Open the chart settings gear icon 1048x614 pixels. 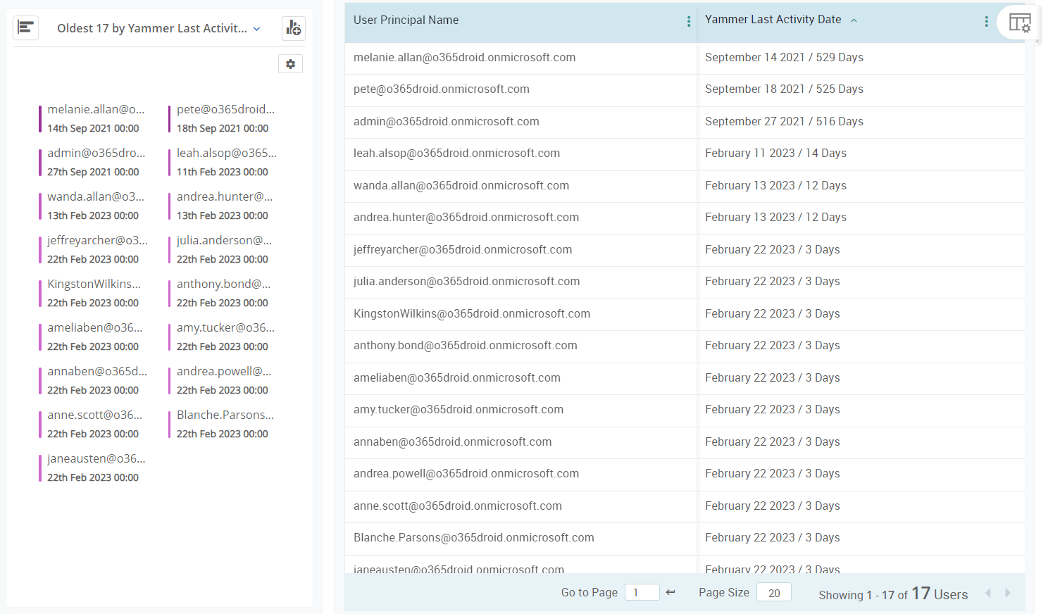(290, 63)
